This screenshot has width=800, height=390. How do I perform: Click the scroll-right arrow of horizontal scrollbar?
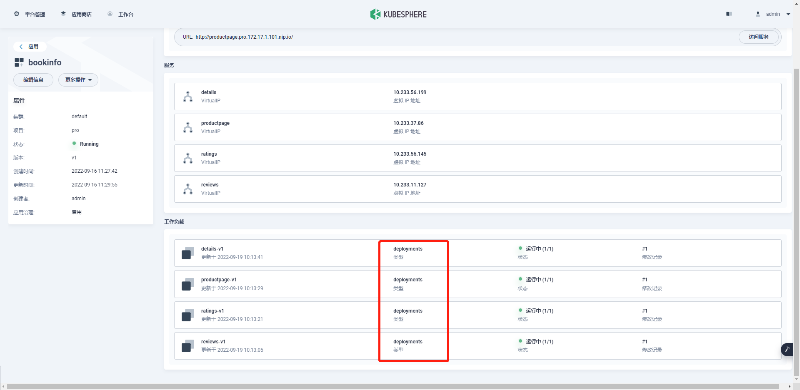[x=789, y=387]
